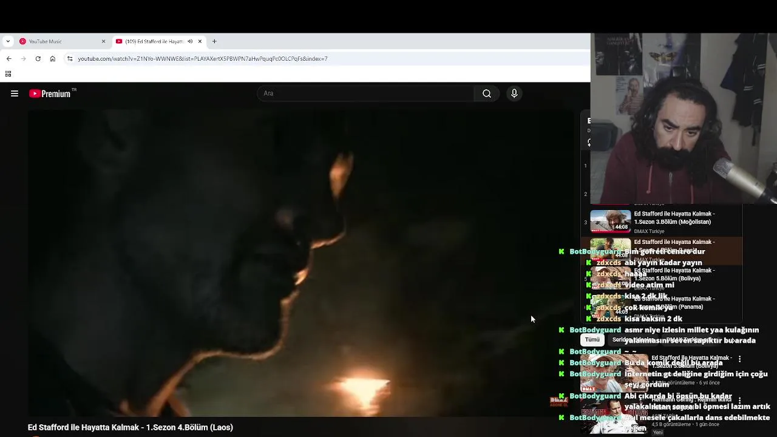The image size is (777, 437).
Task: Reload the current page
Action: click(38, 59)
